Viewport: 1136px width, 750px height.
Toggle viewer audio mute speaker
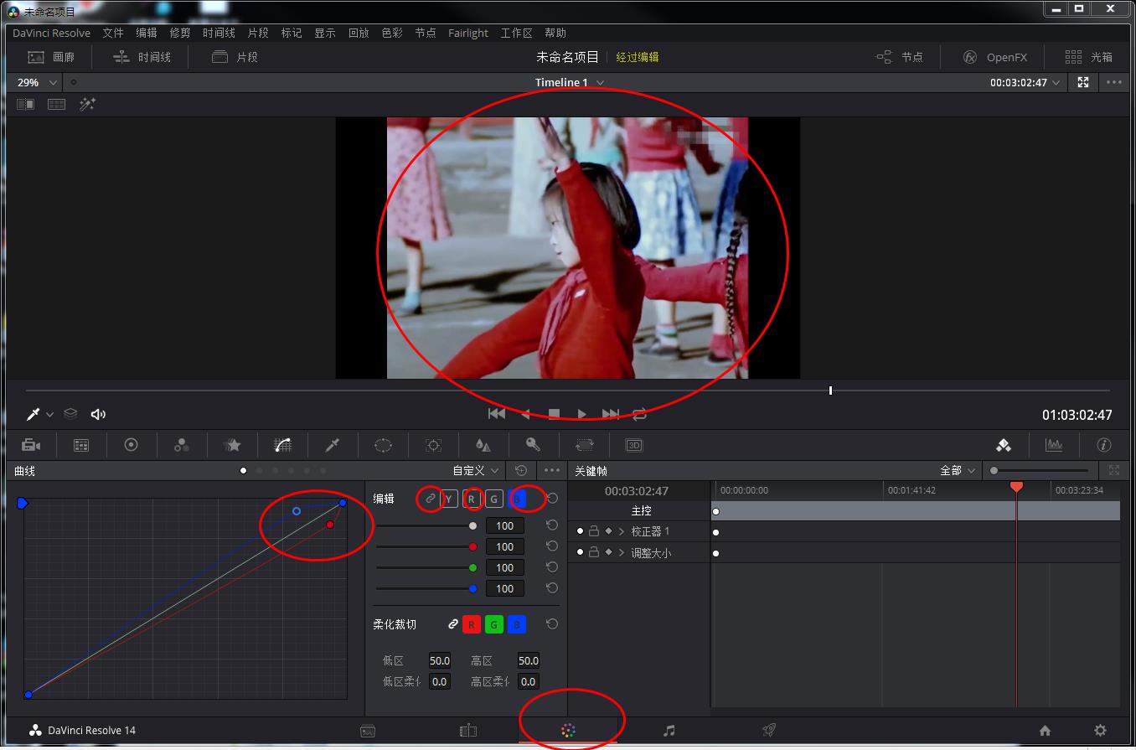(98, 414)
